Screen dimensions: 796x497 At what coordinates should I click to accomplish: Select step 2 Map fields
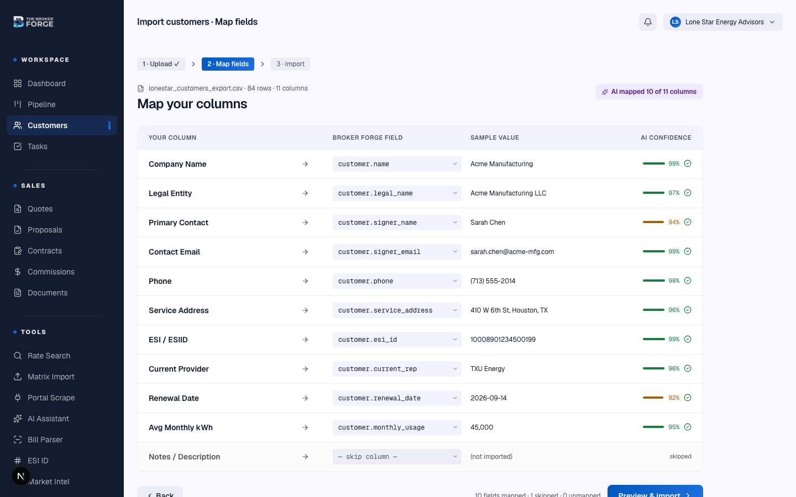228,64
